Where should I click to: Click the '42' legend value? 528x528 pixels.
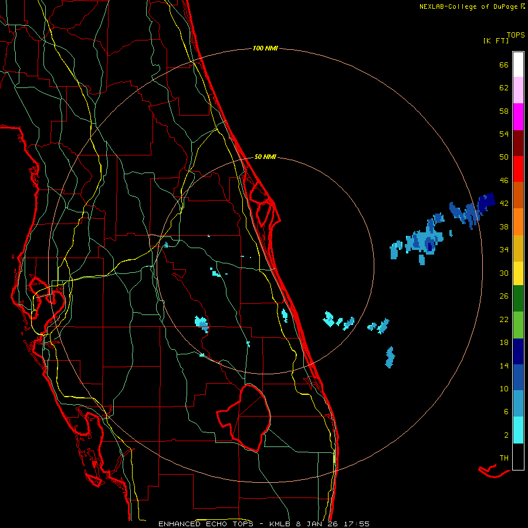point(504,204)
